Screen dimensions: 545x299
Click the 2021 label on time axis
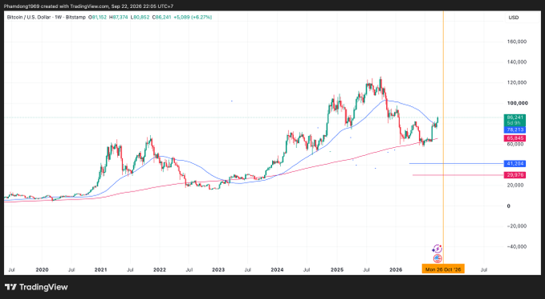point(101,270)
